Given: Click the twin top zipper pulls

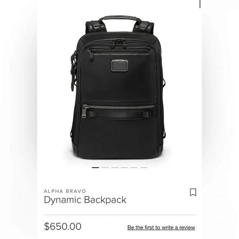Looking at the screenshot, I should click(118, 43).
